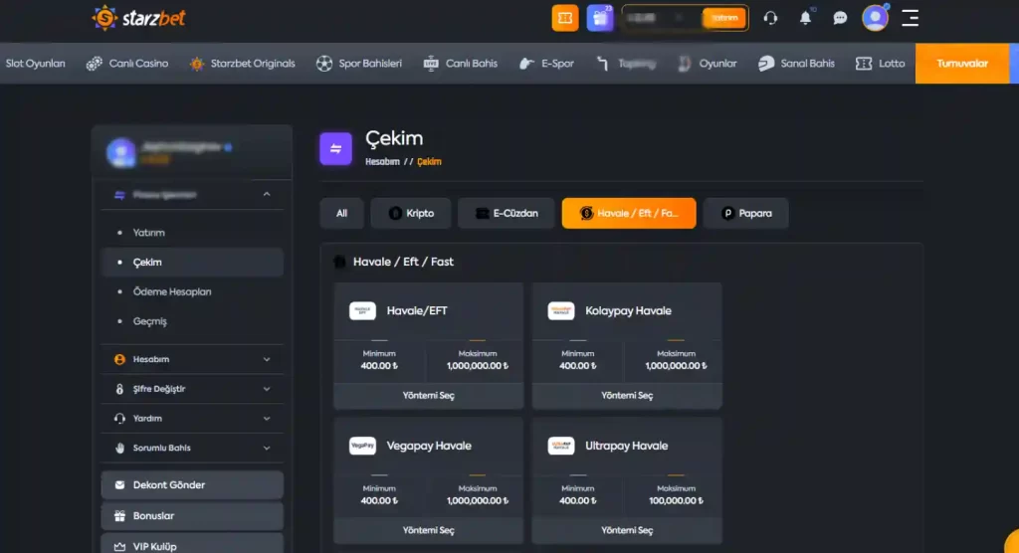Open Canlı Bahis menu

coord(460,63)
